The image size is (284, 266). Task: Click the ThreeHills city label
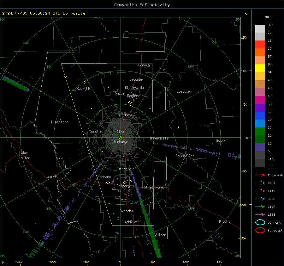(159, 138)
